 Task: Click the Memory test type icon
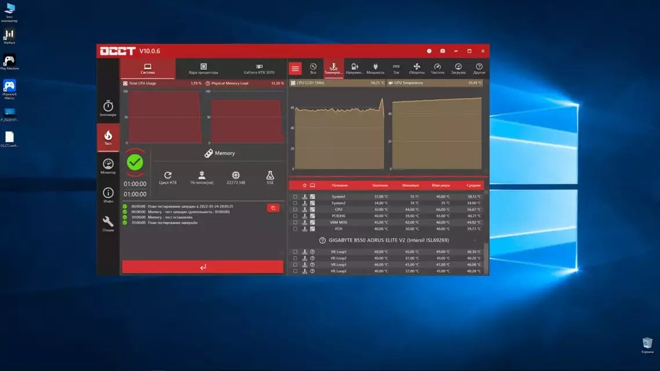(208, 153)
